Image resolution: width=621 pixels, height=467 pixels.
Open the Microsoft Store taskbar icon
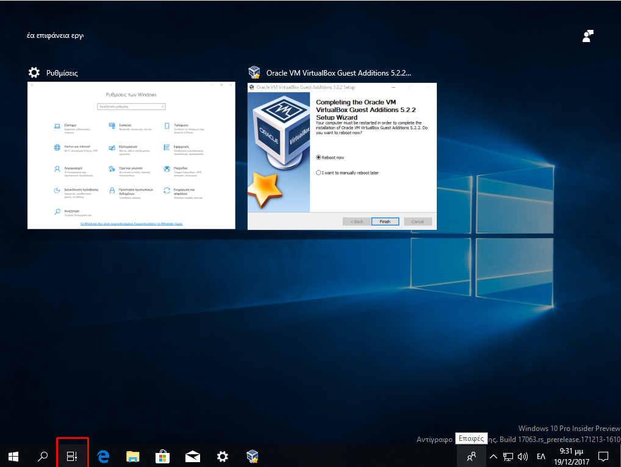pos(162,457)
